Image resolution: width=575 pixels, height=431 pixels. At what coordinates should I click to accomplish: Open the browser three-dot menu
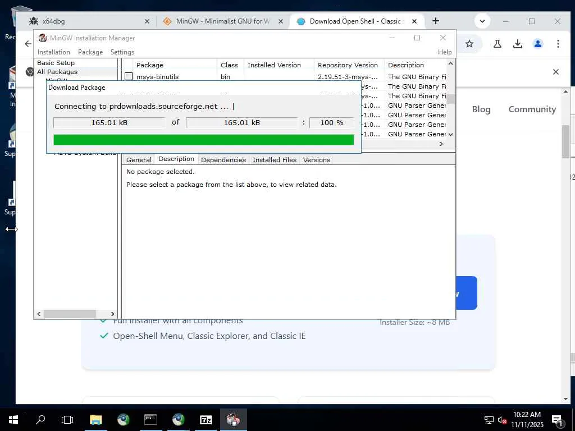558,44
